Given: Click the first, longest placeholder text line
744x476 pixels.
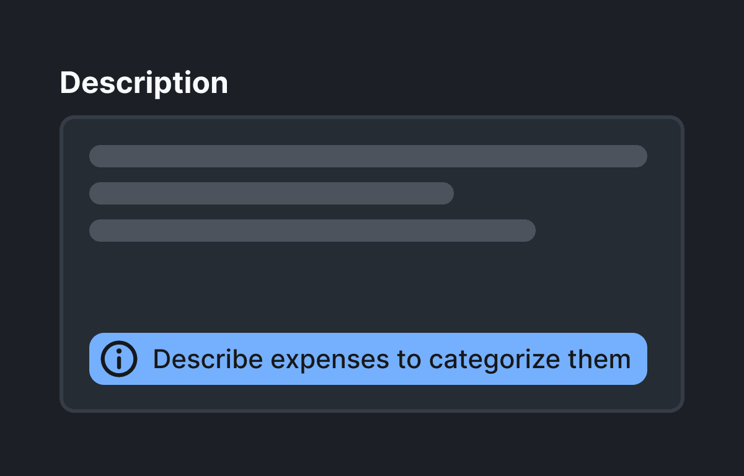Looking at the screenshot, I should 368,156.
